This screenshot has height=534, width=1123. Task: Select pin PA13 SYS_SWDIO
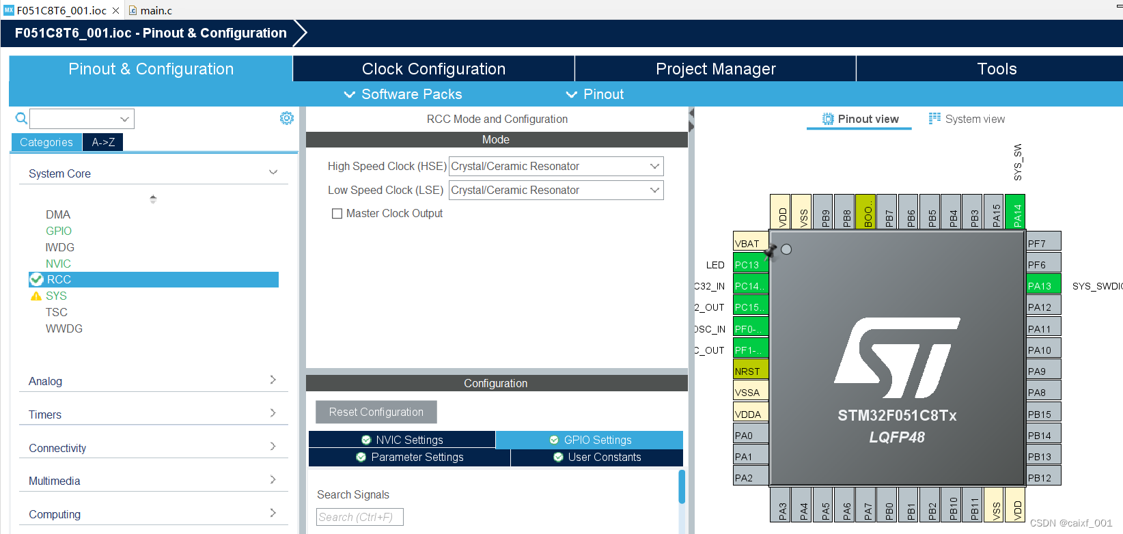(1044, 285)
